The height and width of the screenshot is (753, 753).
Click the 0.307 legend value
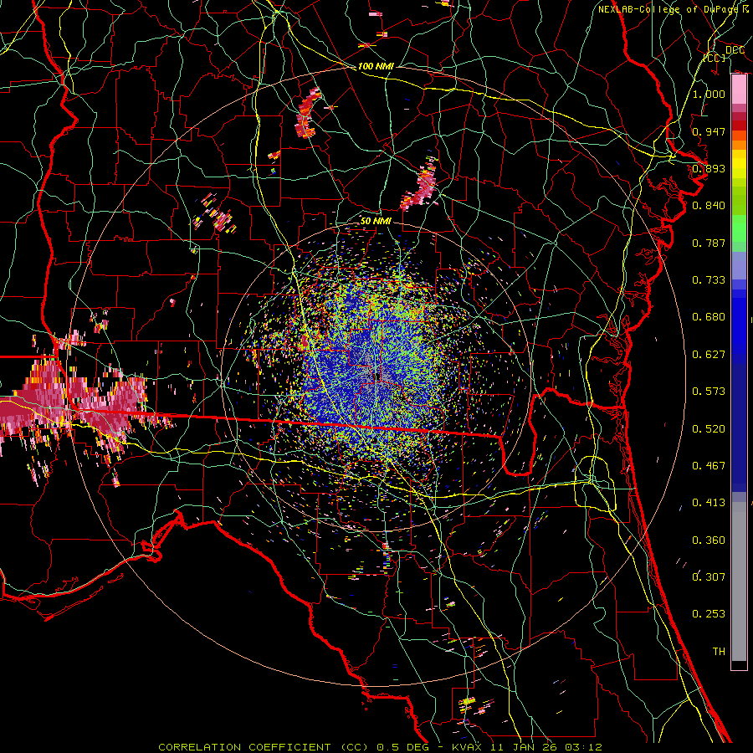pyautogui.click(x=709, y=577)
